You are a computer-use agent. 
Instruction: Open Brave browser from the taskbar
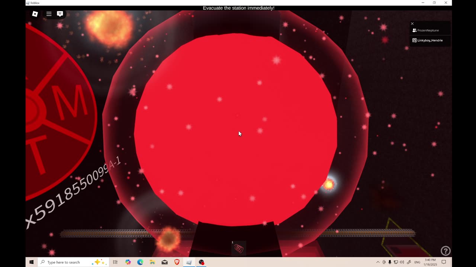pos(177,262)
